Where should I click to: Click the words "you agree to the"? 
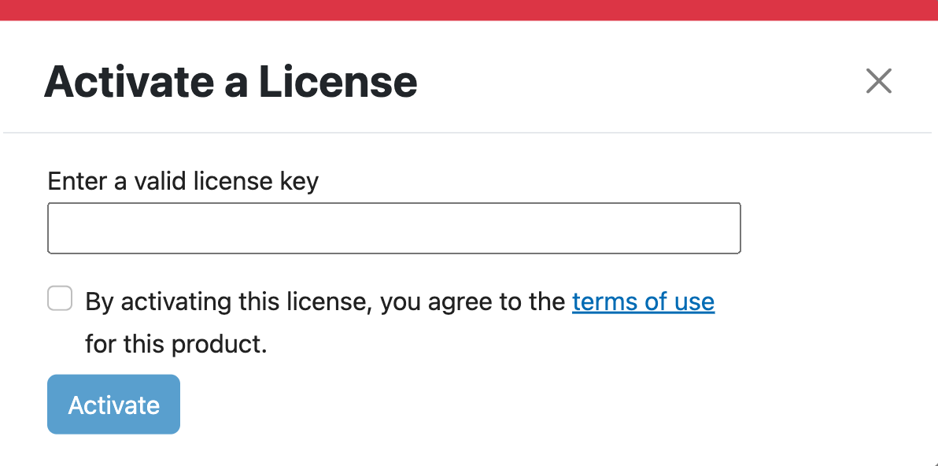[x=472, y=301]
